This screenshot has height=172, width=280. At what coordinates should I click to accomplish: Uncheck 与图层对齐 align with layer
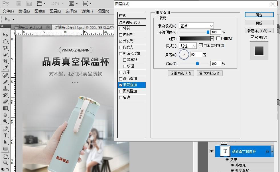(201, 45)
